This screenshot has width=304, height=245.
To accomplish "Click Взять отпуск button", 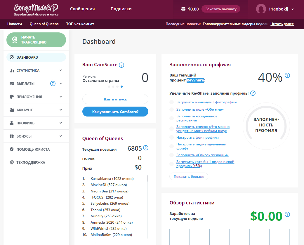I will pos(115,99).
